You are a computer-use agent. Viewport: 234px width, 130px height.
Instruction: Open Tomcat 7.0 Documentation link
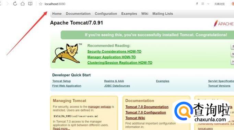coord(147,107)
